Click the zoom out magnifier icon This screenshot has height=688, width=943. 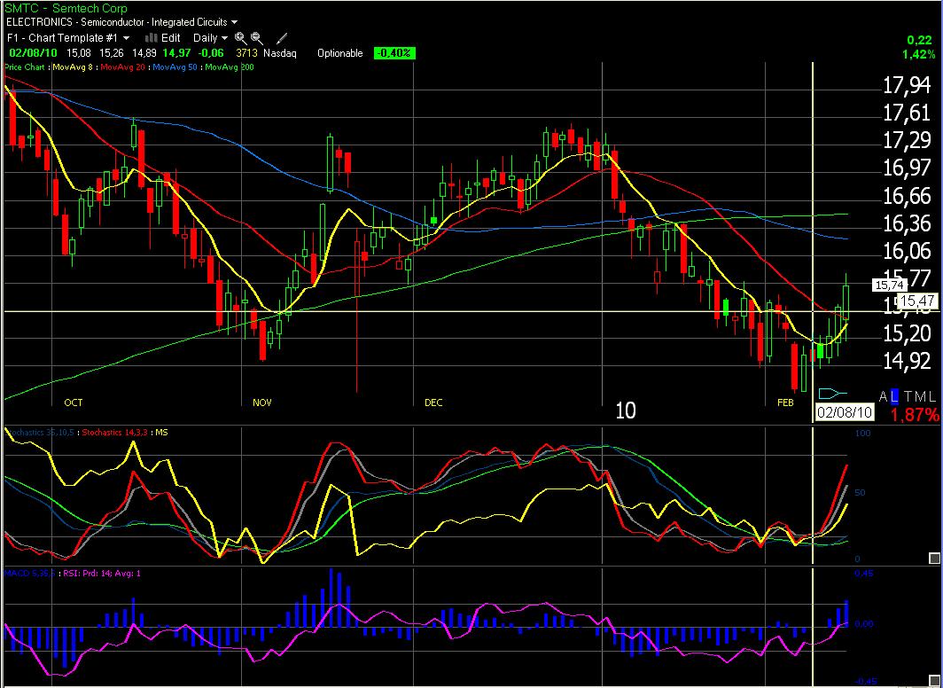coord(256,38)
